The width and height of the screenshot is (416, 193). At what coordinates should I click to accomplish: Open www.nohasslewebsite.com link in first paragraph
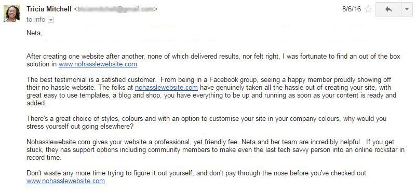[x=98, y=64]
